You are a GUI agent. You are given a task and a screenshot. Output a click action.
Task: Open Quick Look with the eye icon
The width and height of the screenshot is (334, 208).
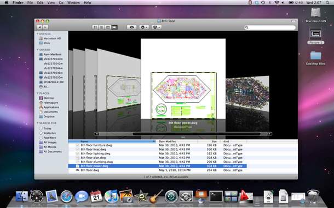point(131,27)
